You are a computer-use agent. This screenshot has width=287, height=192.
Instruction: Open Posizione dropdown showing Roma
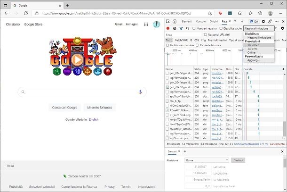tap(207, 160)
